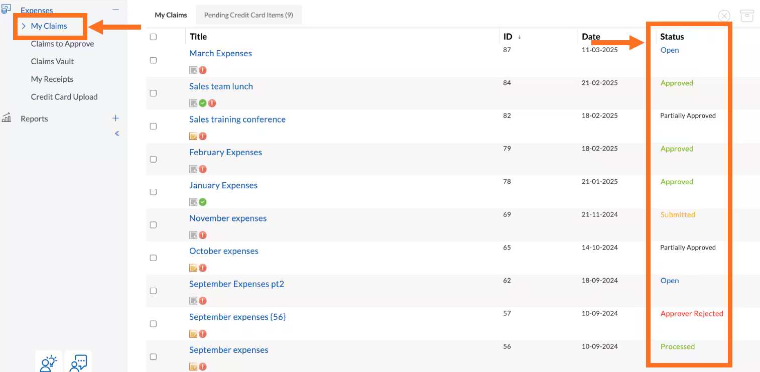Click the grey document icon under Sales team lunch

pos(193,103)
